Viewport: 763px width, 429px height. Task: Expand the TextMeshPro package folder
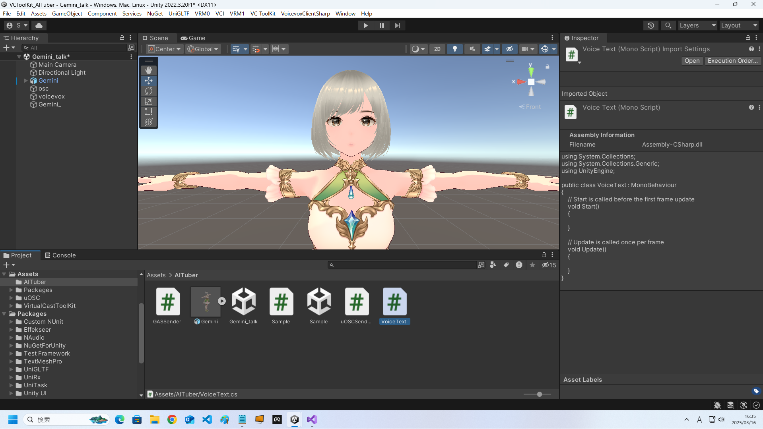click(x=12, y=361)
